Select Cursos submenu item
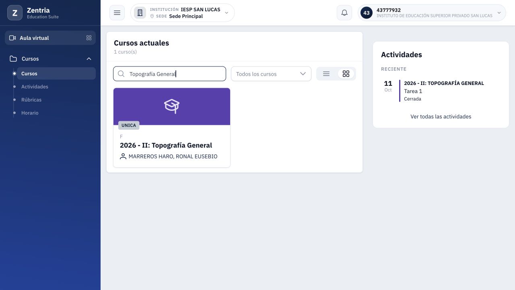This screenshot has height=290, width=515. click(56, 74)
